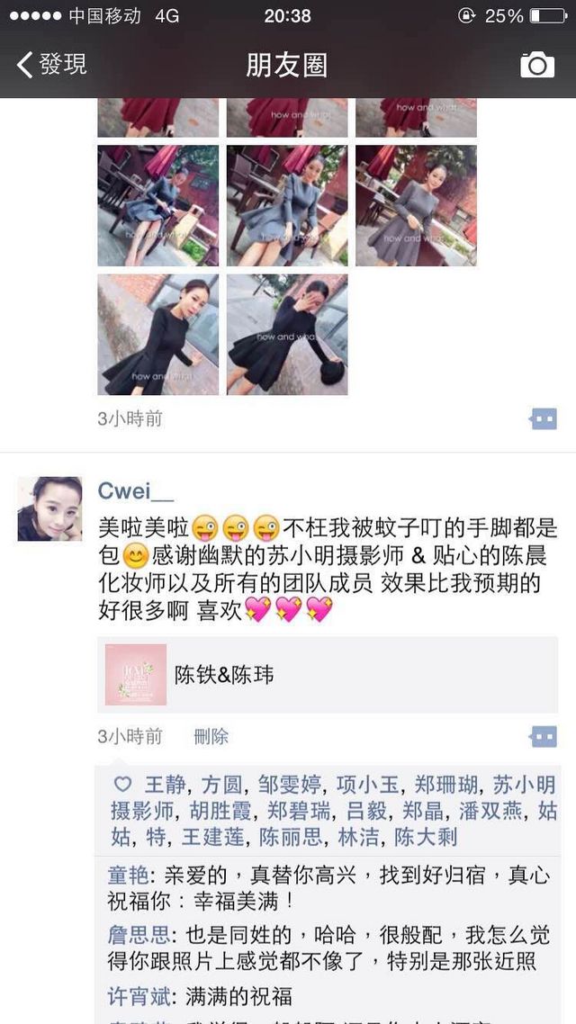Open 王静 in likes list
Image resolution: width=576 pixels, height=1024 pixels.
[163, 784]
